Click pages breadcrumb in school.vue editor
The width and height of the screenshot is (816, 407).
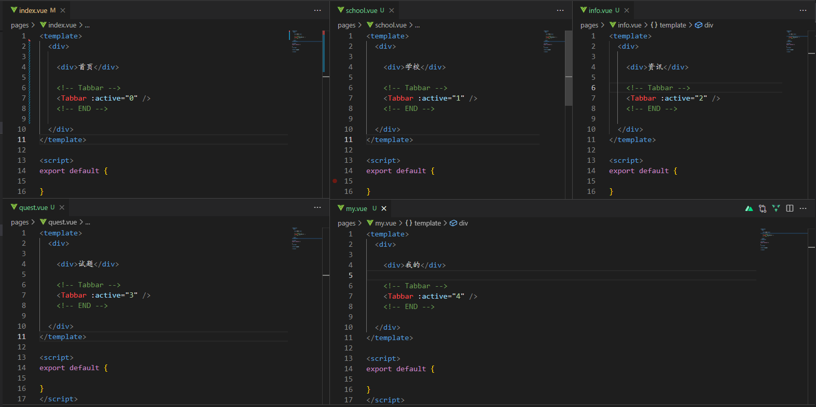click(347, 25)
